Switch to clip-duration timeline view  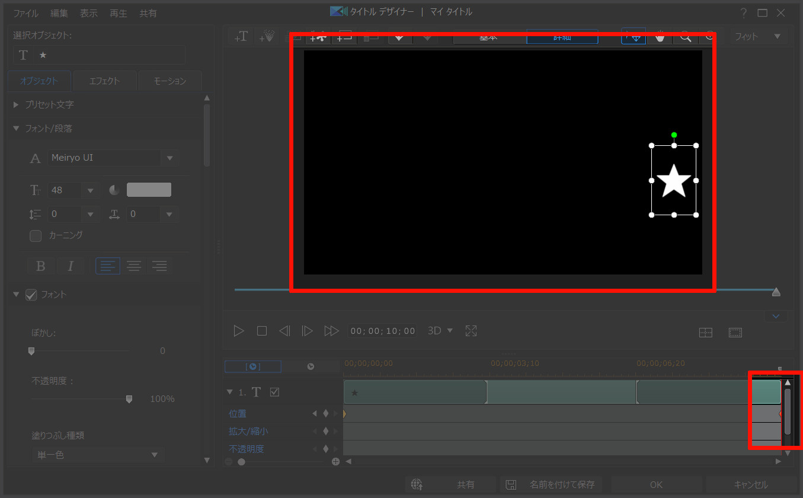tap(253, 366)
